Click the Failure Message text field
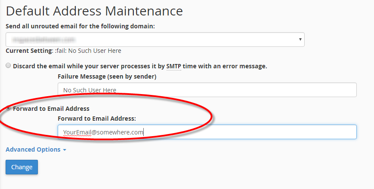374x189 pixels. point(207,90)
